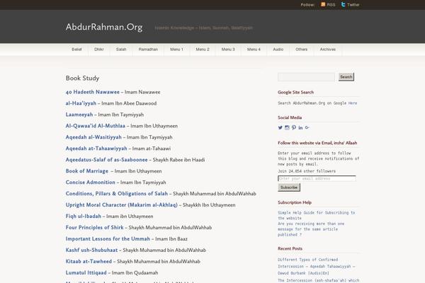Screen dimensions: 425x283
Task: Focus the email address field
Action: click(x=317, y=178)
